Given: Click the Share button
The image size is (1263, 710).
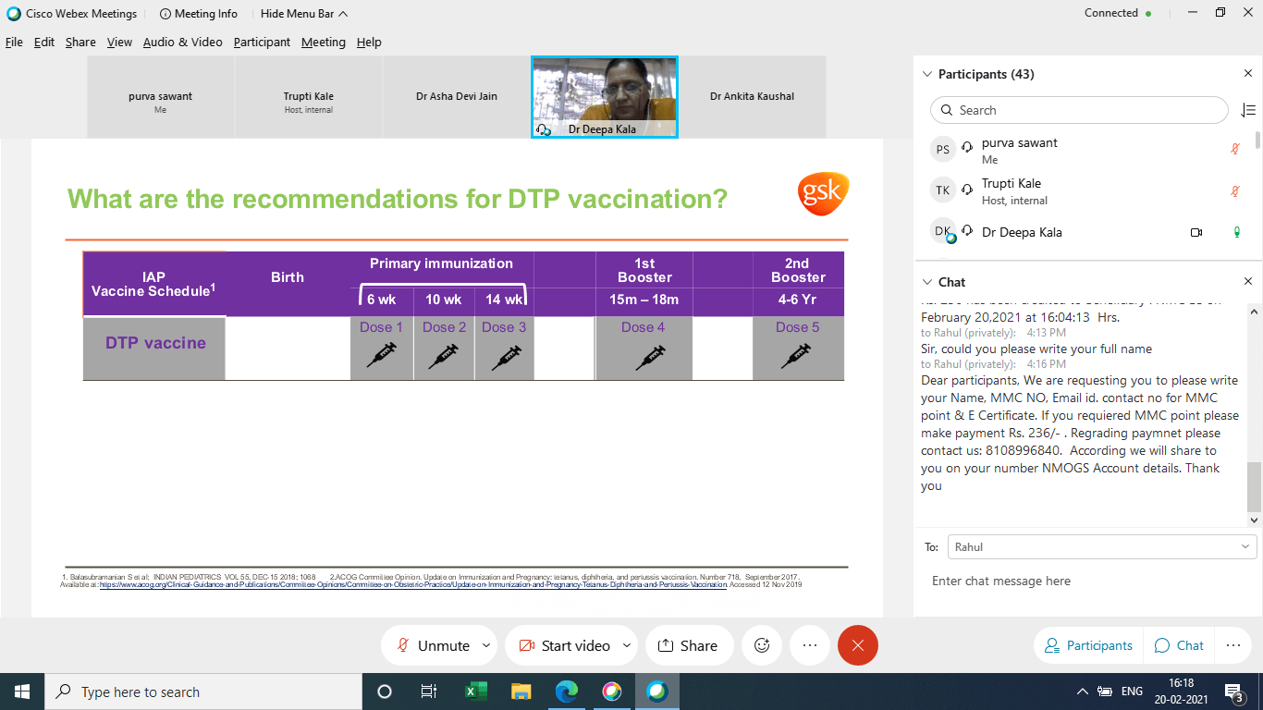Looking at the screenshot, I should 688,645.
